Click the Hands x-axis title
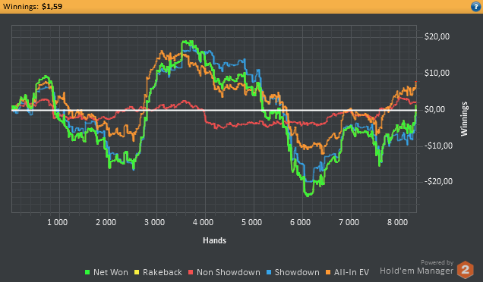Image resolution: width=483 pixels, height=282 pixels. (x=214, y=240)
